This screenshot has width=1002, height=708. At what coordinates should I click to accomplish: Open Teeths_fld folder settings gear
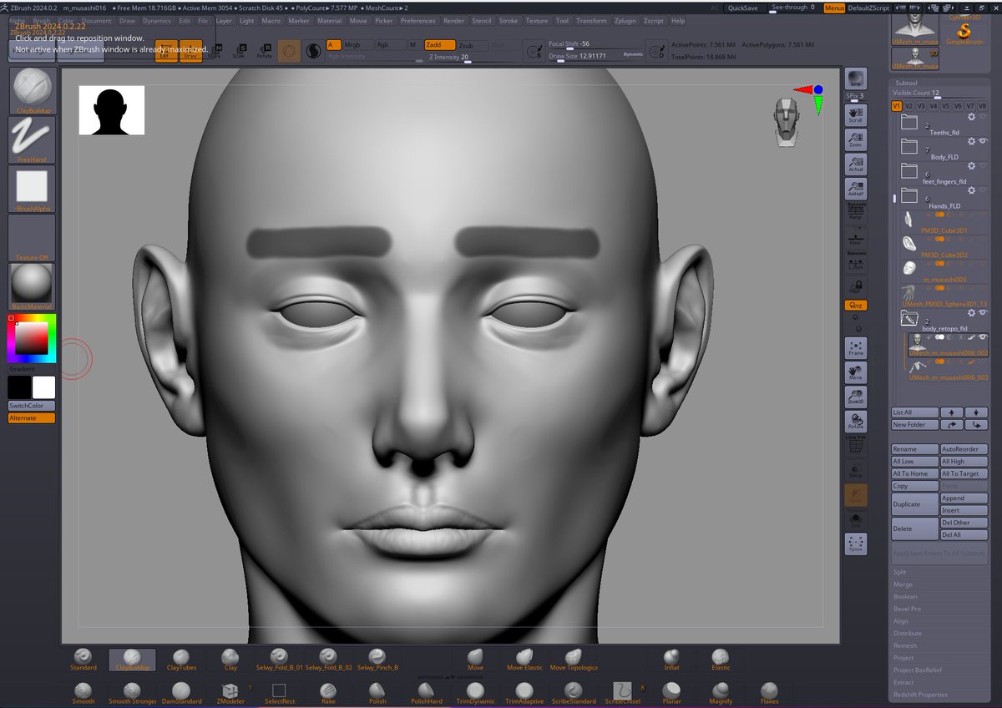click(x=971, y=117)
